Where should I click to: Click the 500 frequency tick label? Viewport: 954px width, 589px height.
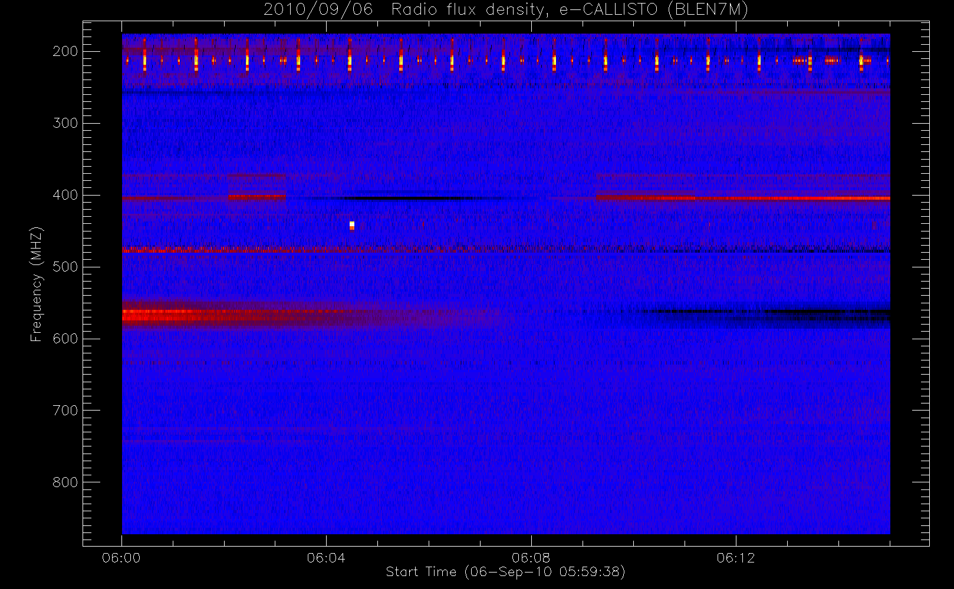(x=65, y=267)
